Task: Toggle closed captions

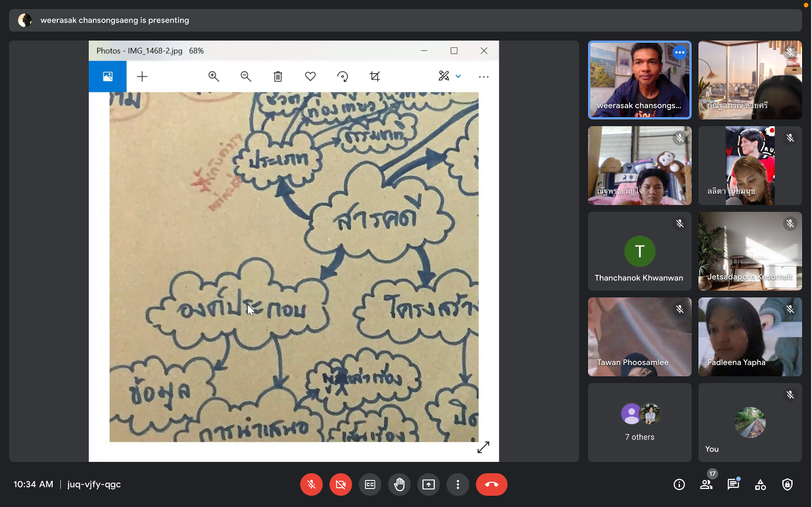Action: [370, 484]
